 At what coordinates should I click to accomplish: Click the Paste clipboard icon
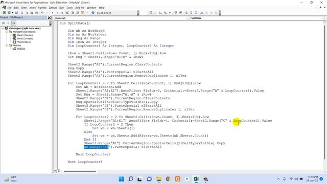(31, 13)
